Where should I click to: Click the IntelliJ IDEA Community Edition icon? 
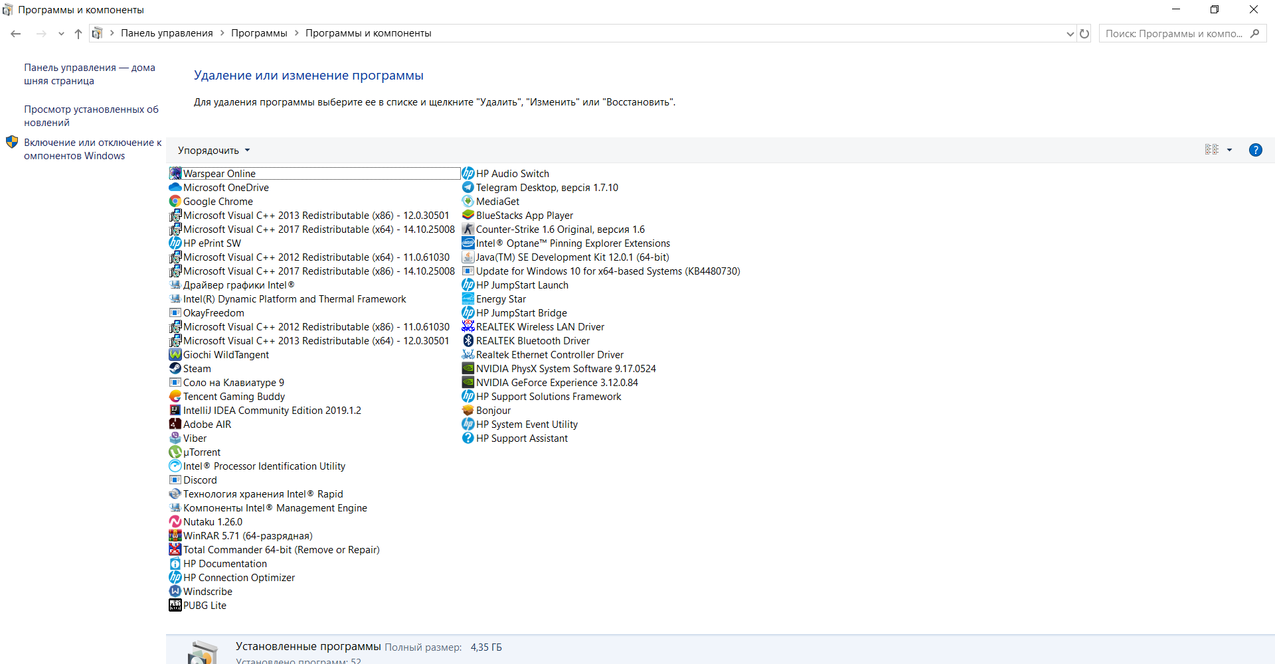(x=175, y=410)
